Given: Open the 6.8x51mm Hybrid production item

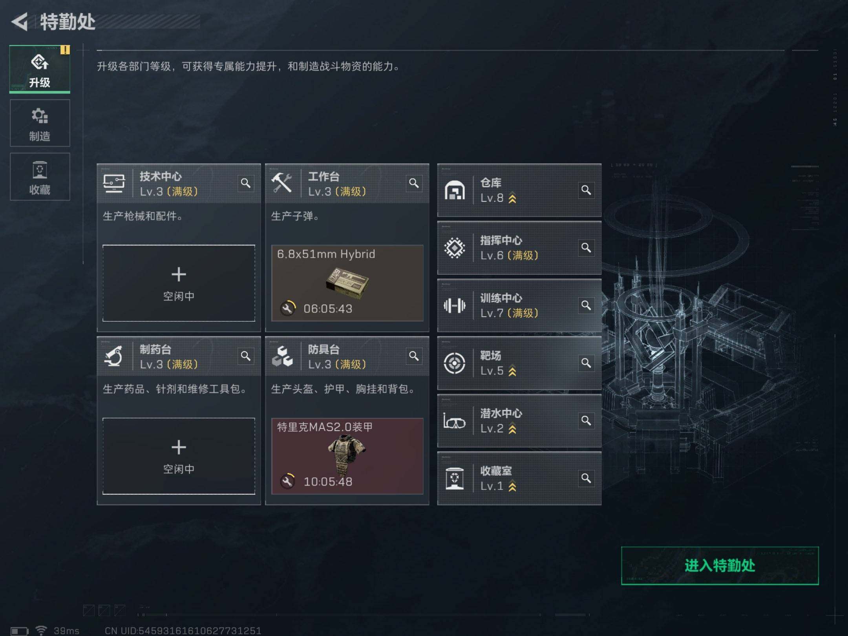Looking at the screenshot, I should pyautogui.click(x=347, y=283).
